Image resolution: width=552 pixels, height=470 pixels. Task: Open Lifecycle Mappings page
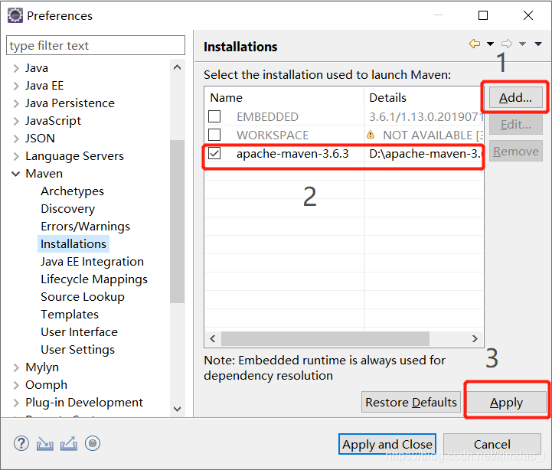tap(94, 279)
